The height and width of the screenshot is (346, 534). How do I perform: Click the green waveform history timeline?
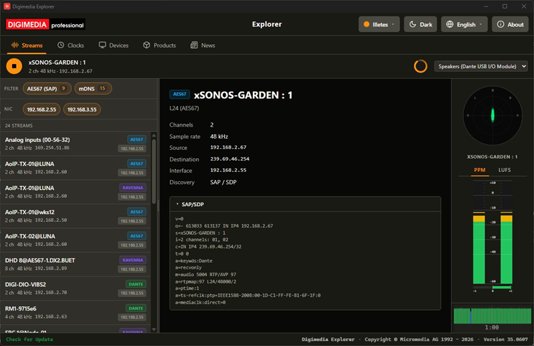coord(492,315)
